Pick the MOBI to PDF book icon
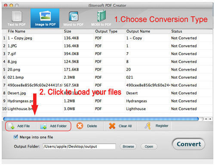Screen dimensions: 215x166 (x=101, y=15)
